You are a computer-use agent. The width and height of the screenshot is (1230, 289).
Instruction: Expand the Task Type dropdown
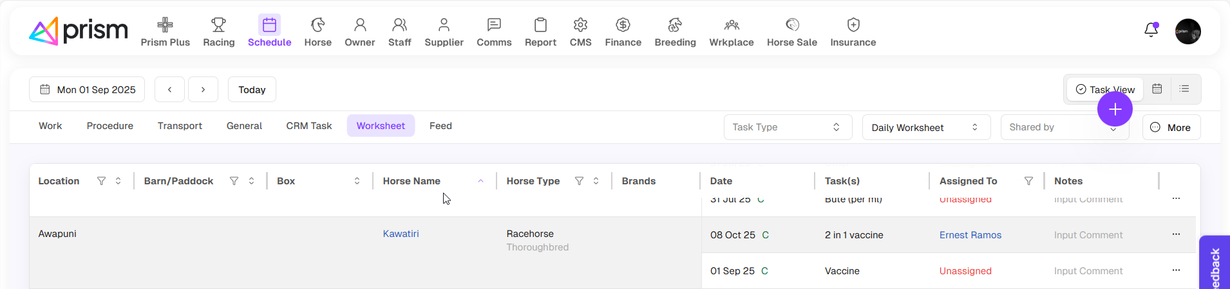coord(787,127)
